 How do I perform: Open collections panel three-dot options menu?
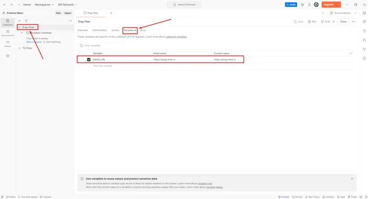pos(70,21)
